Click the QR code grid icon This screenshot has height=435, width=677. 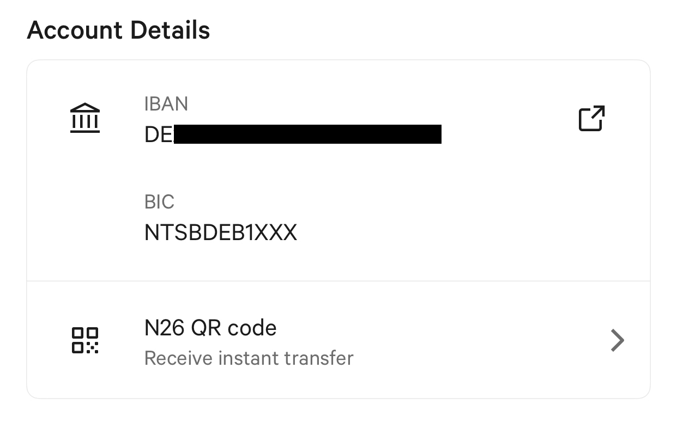coord(85,340)
